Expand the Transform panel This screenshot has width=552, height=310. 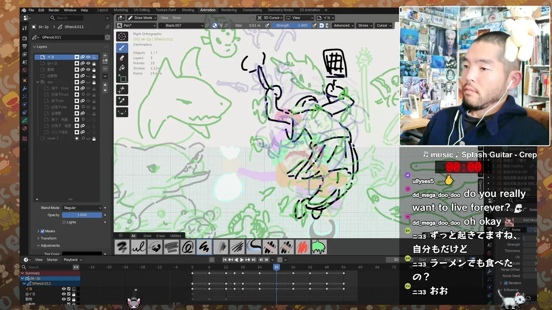coord(48,238)
